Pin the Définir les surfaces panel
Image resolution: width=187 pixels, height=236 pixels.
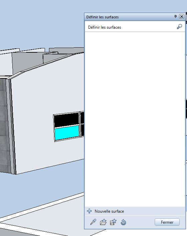[175, 16]
